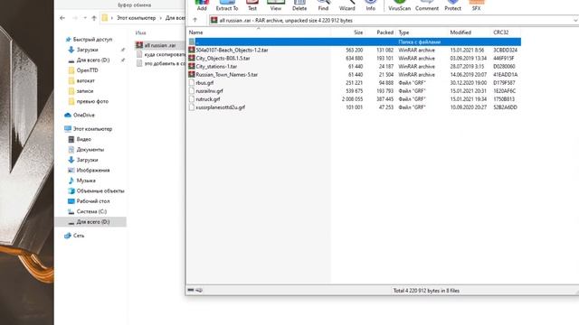Image resolution: width=579 pixels, height=325 pixels.
Task: Open 'Объемные объекты' folder
Action: [100, 190]
